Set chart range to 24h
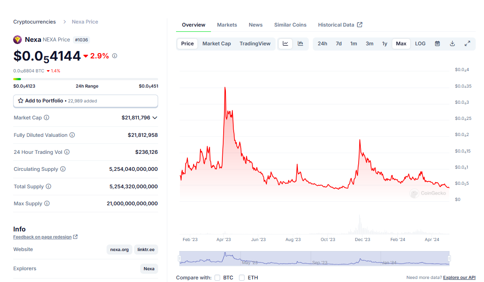 [x=322, y=44]
